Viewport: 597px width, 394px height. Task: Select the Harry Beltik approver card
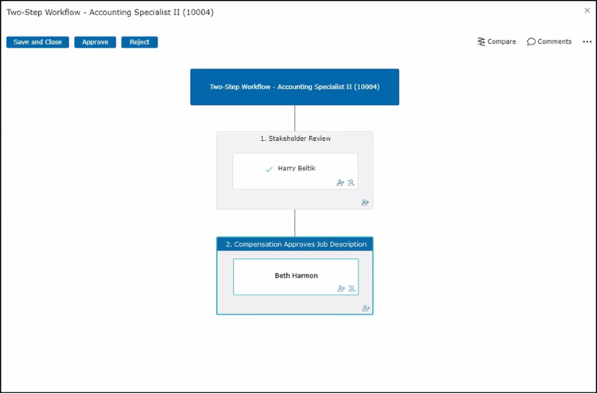295,170
